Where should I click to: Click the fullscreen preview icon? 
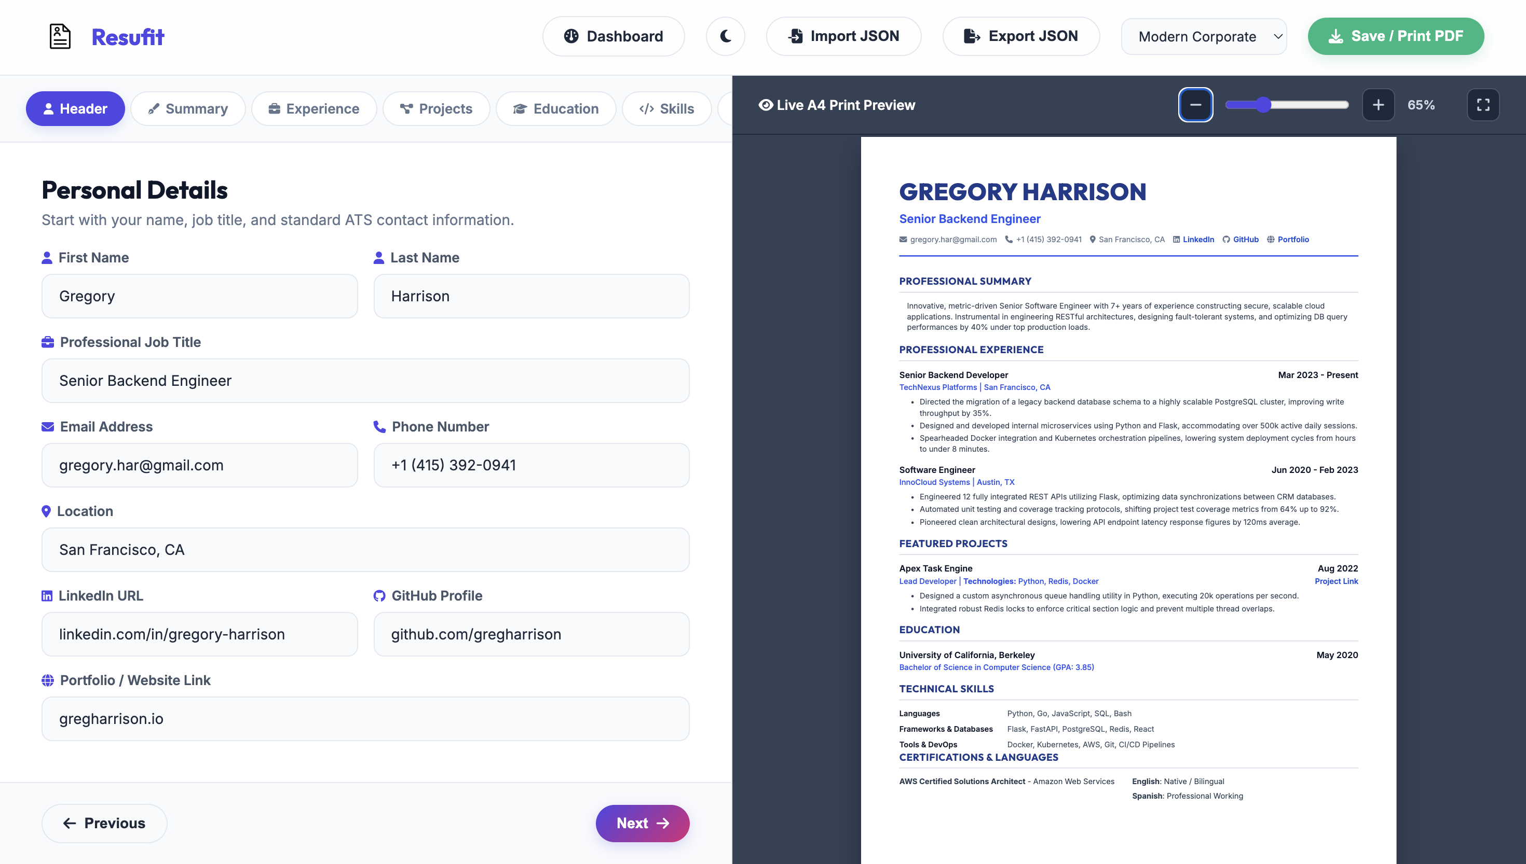click(x=1482, y=105)
